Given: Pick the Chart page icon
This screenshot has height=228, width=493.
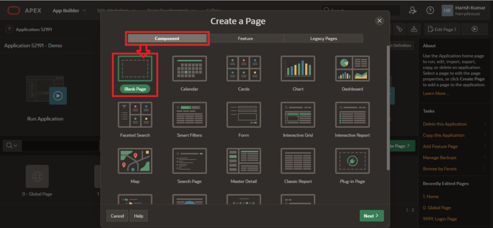Looking at the screenshot, I should coord(298,68).
